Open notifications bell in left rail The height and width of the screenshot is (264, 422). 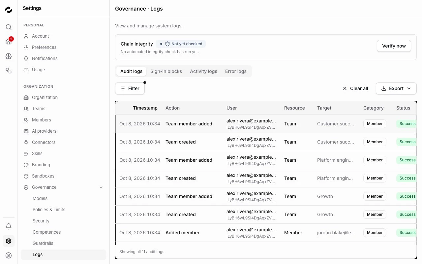pyautogui.click(x=9, y=226)
